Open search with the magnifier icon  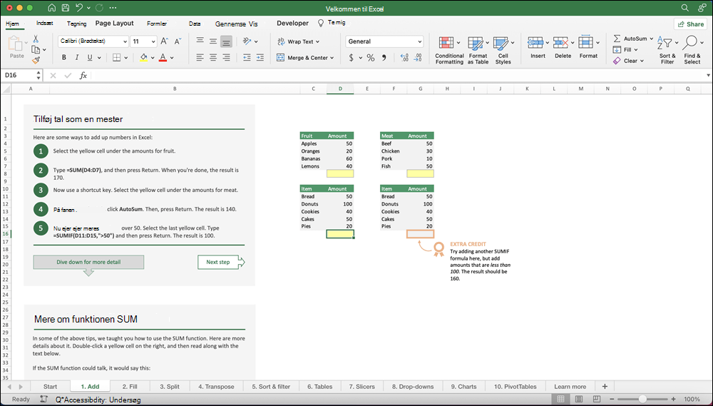click(684, 8)
